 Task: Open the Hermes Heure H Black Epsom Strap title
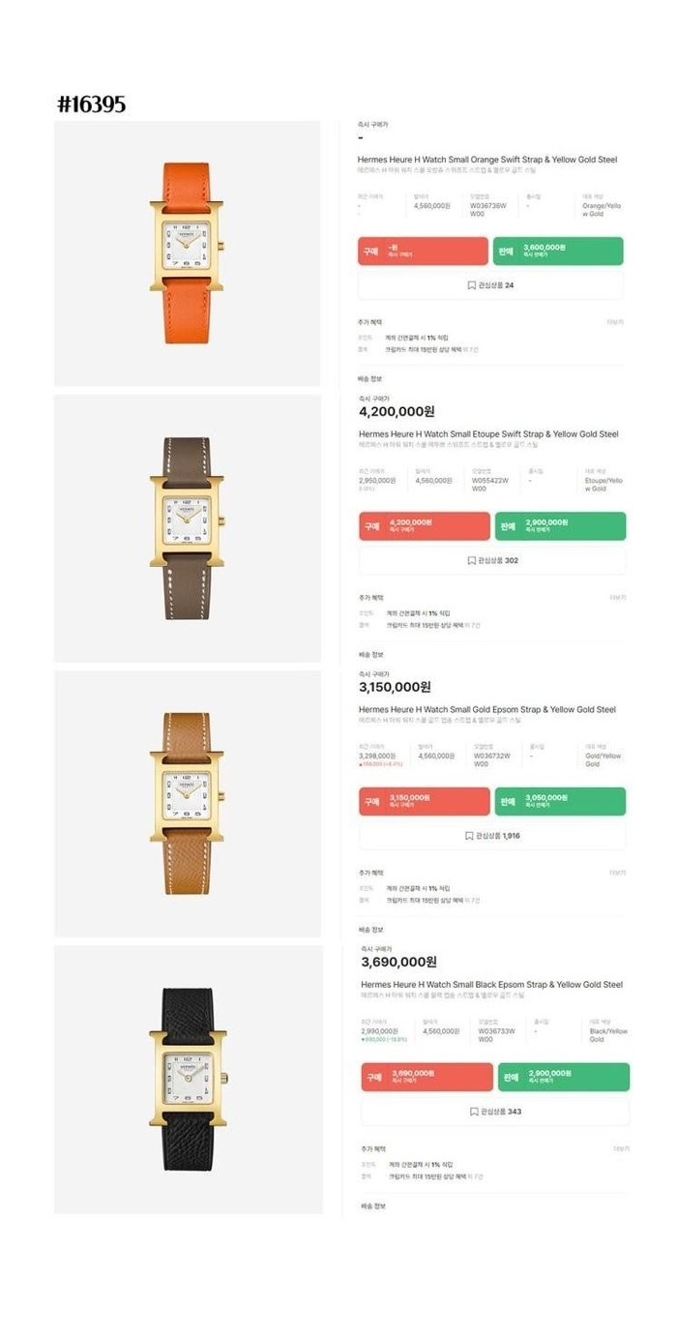click(491, 985)
